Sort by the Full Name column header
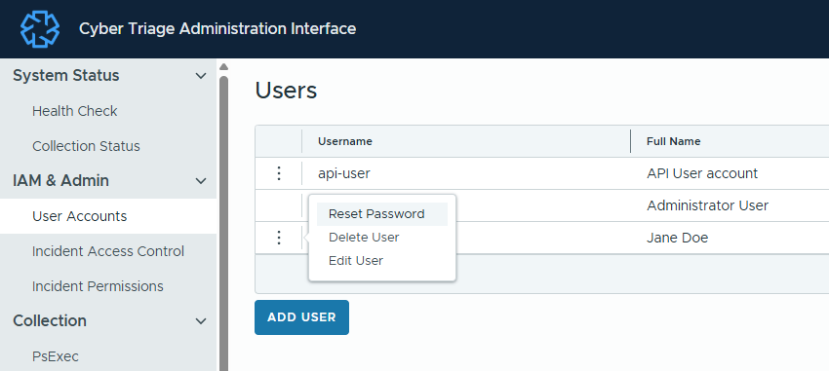This screenshot has width=829, height=371. pyautogui.click(x=674, y=141)
